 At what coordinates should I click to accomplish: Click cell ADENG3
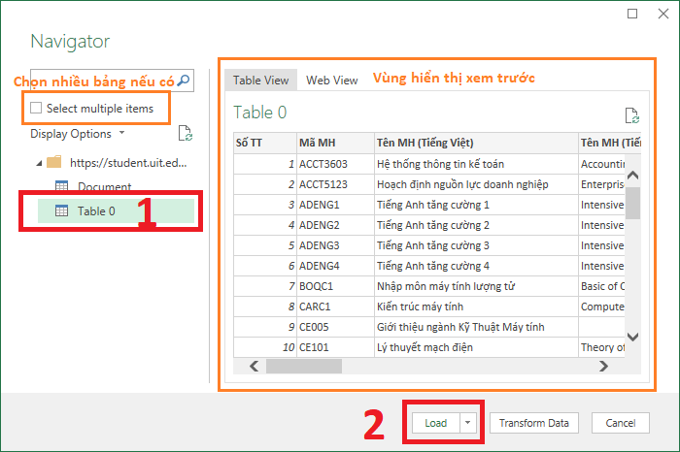click(335, 245)
